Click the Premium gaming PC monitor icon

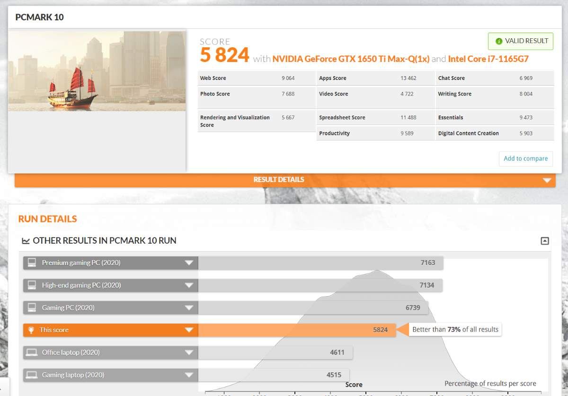coord(32,263)
